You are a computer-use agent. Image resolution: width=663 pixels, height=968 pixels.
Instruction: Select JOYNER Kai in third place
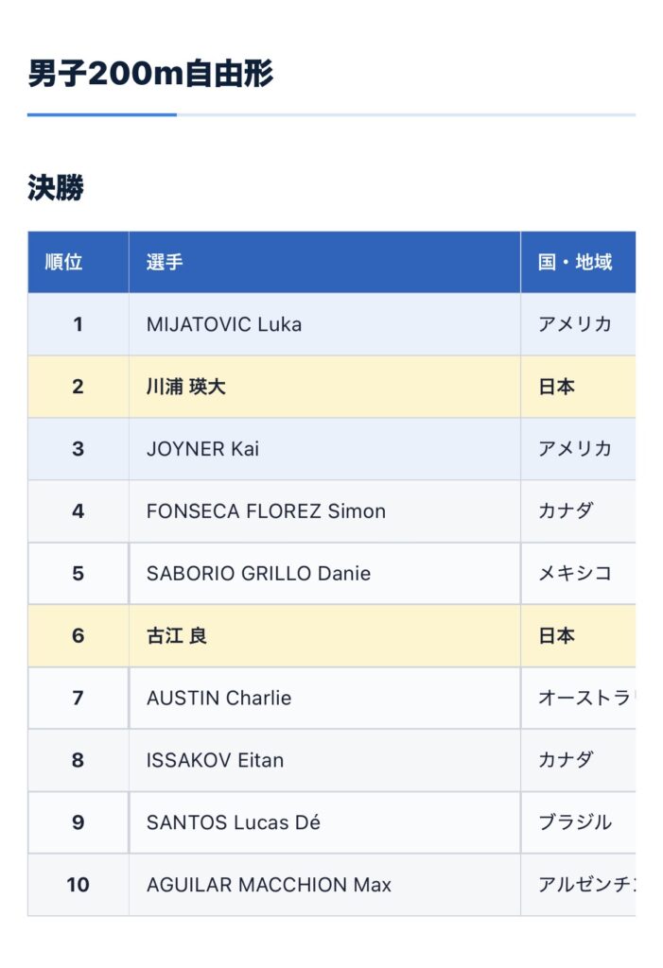[x=202, y=449]
